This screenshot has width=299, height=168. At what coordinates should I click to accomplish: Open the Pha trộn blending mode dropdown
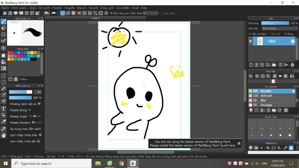pos(279,29)
